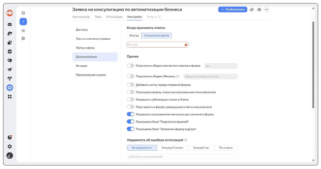Click the form title Заявка на консультацию

(127, 9)
